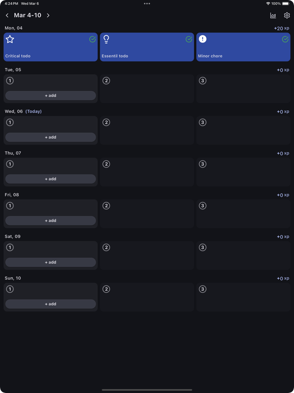294x393 pixels.
Task: Go to the previous week with left chevron
Action: click(7, 15)
